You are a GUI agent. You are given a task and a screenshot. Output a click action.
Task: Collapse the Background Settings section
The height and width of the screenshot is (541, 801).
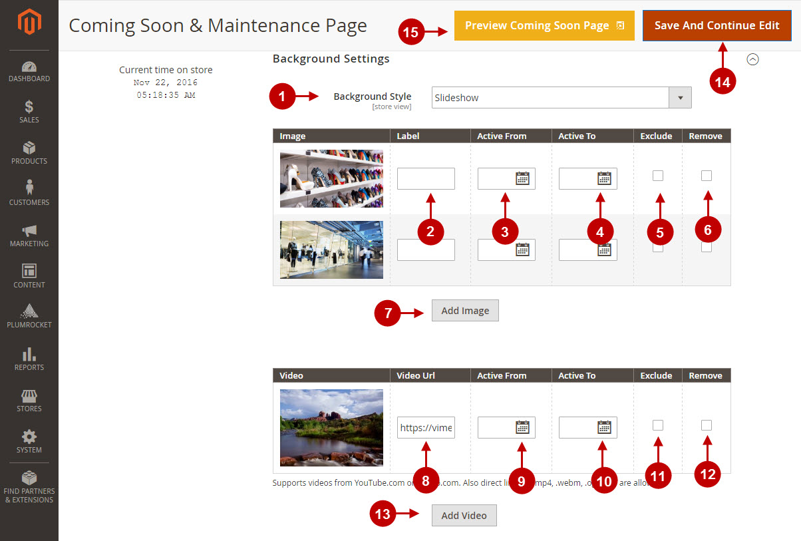click(752, 59)
